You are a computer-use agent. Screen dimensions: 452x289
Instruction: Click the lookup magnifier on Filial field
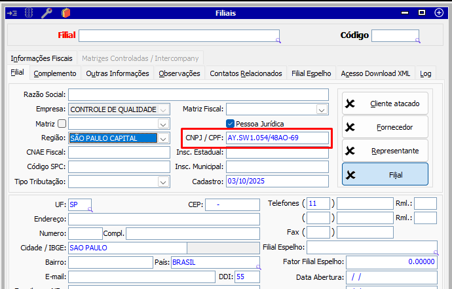(x=278, y=41)
